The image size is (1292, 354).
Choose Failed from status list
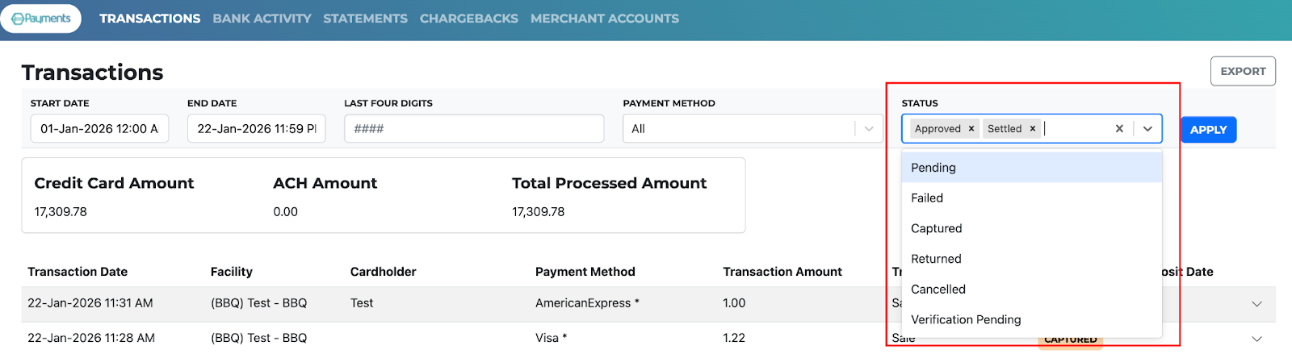pos(927,198)
